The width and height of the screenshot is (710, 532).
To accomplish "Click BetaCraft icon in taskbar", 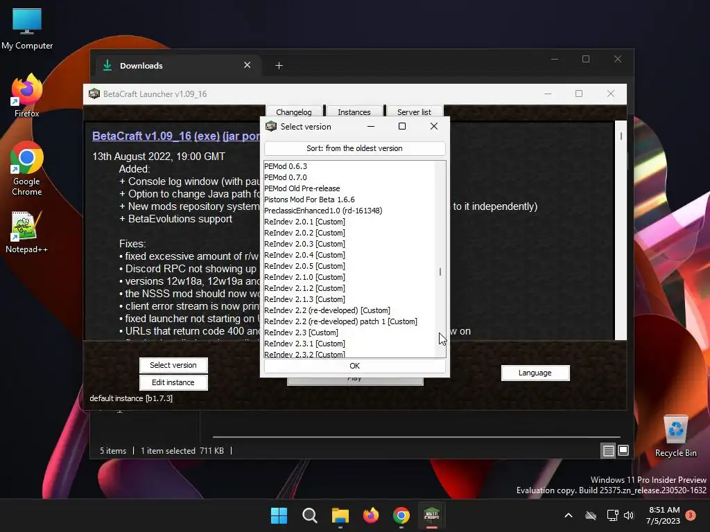I will pos(431,515).
